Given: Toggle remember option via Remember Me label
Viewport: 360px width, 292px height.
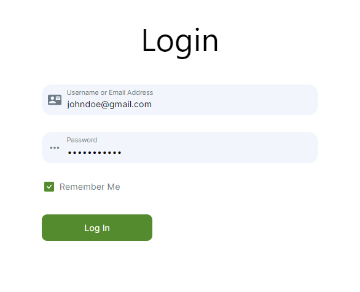Looking at the screenshot, I should tap(90, 187).
